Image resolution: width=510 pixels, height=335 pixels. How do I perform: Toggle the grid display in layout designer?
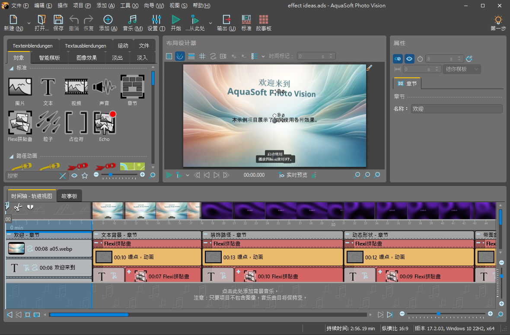click(x=202, y=56)
